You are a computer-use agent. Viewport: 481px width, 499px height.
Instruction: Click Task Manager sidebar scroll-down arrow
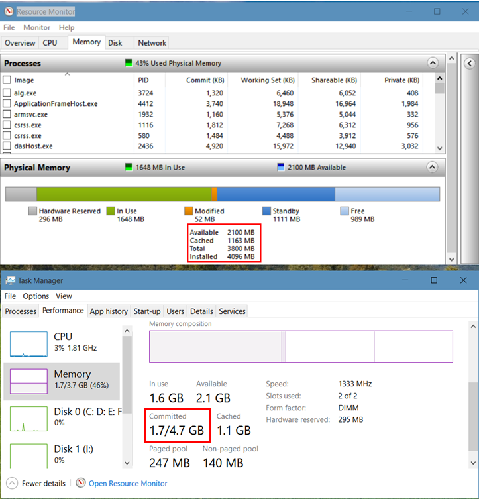click(x=127, y=463)
